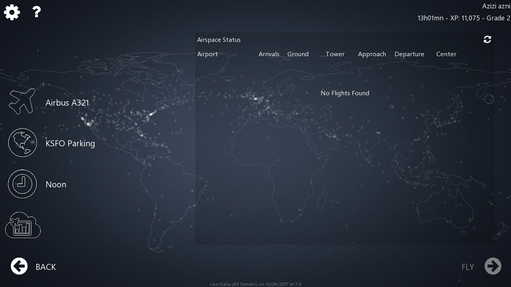Start flight with the right arrow icon
Viewport: 511px width, 287px height.
pyautogui.click(x=493, y=266)
